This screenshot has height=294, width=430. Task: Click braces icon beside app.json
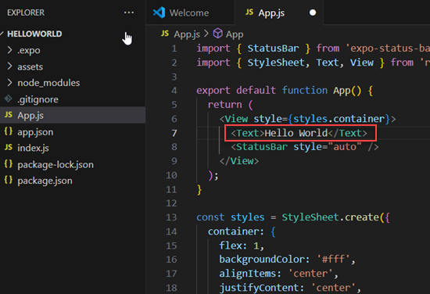9,131
